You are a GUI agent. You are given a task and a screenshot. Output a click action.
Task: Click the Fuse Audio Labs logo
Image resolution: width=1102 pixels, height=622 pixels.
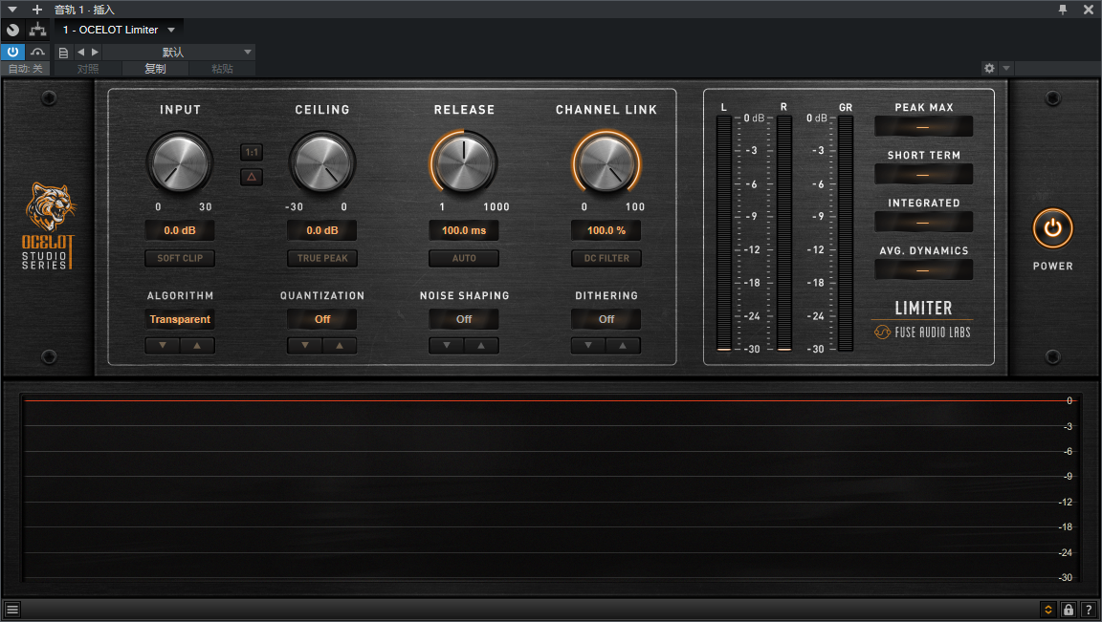pos(923,332)
